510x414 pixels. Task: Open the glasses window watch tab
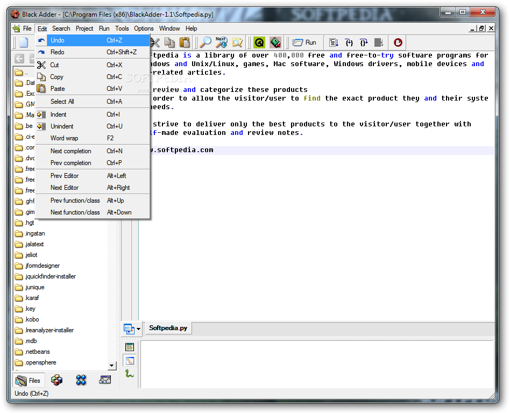[105, 380]
